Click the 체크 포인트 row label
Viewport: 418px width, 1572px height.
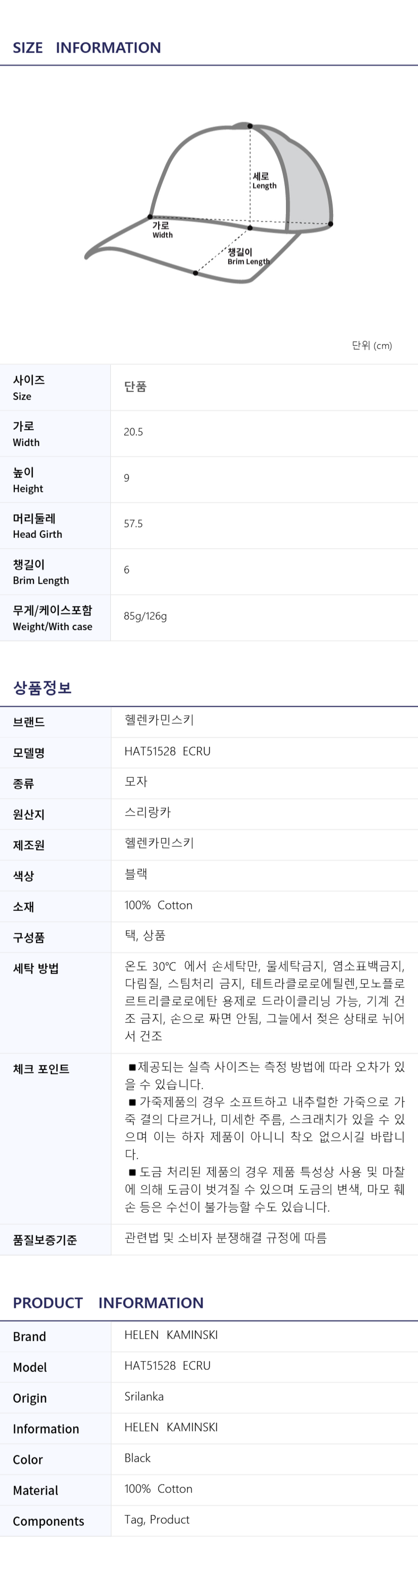[41, 1069]
